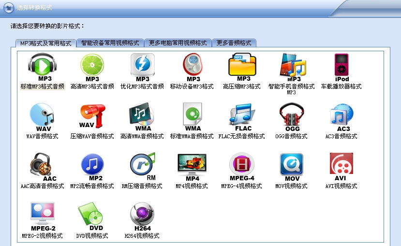Click the 优化MP3格式音频 label text
Viewport: 401px width, 246px height.
click(142, 87)
